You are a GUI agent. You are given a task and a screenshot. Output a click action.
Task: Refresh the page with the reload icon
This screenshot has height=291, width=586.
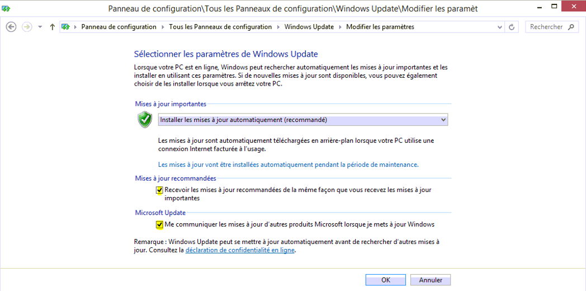tap(512, 27)
